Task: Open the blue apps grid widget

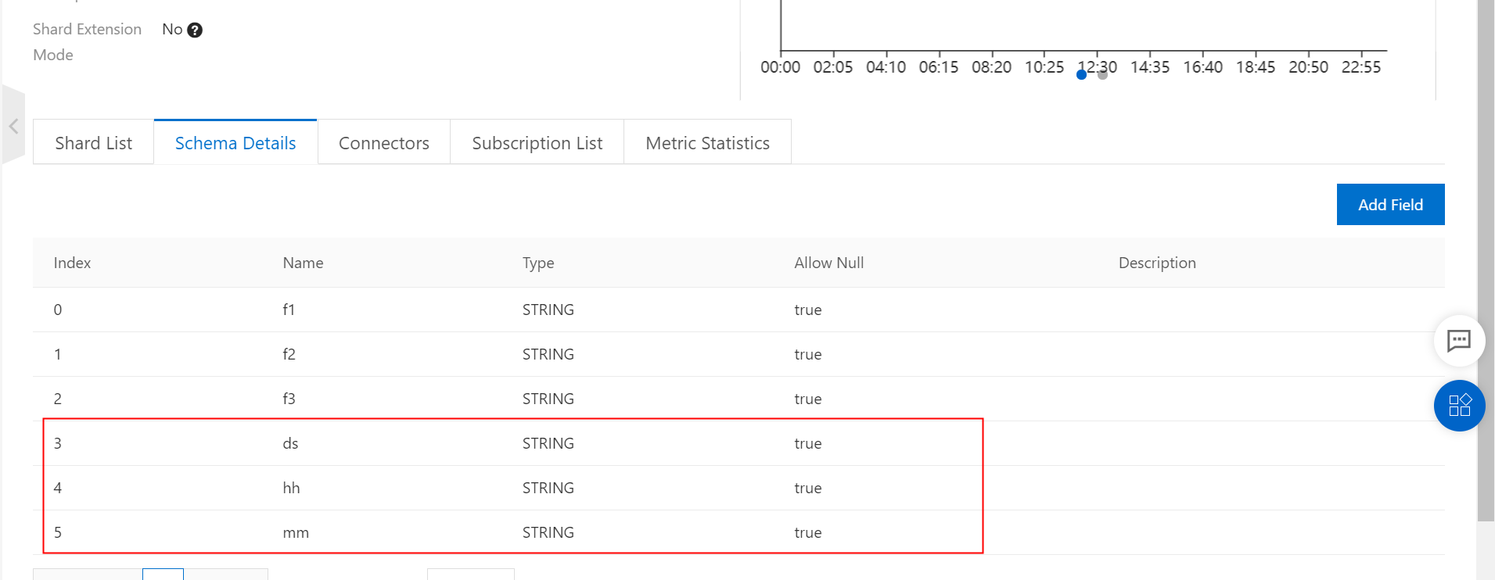Action: pyautogui.click(x=1459, y=406)
